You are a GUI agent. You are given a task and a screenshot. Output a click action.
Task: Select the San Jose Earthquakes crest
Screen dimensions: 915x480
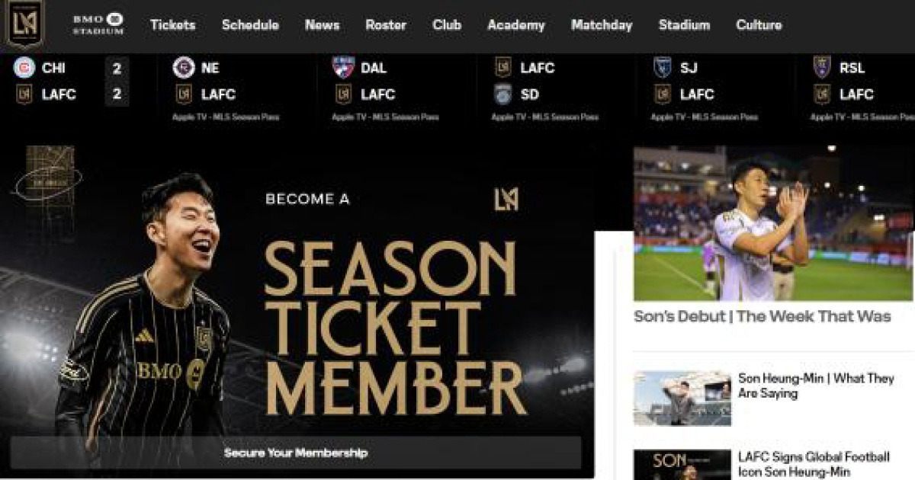[x=663, y=68]
